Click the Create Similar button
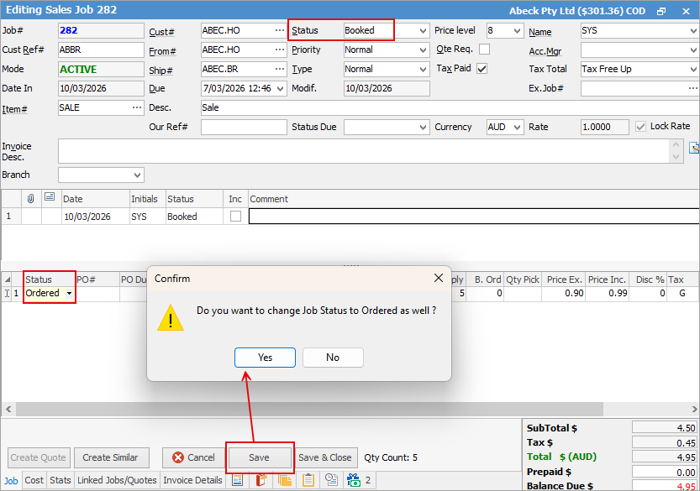The image size is (700, 491). pos(110,457)
